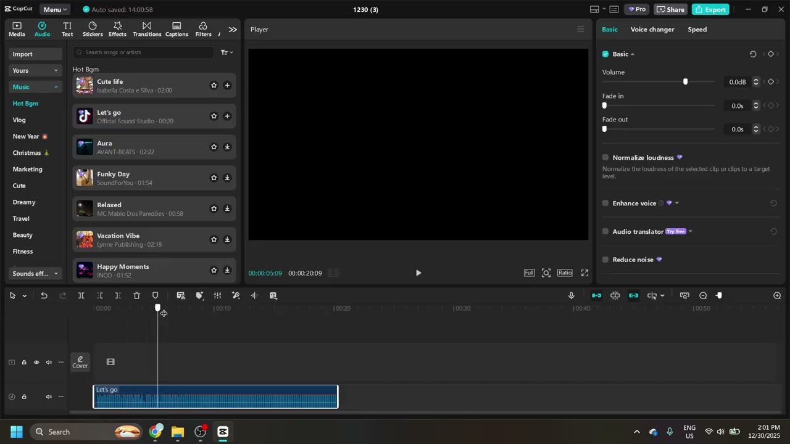Viewport: 790px width, 444px height.
Task: Click the zoom-to-fit timeline icon
Action: click(684, 296)
